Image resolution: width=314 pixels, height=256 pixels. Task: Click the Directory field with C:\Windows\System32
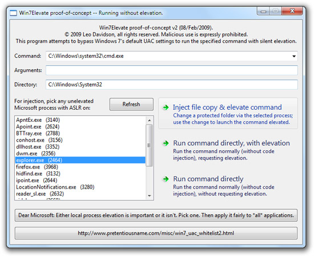pos(172,85)
